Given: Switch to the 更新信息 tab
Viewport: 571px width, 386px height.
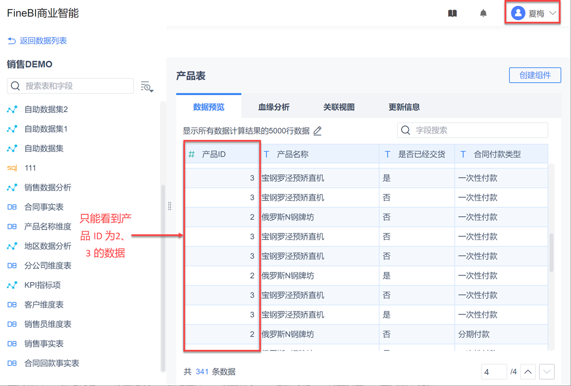Looking at the screenshot, I should [x=404, y=107].
